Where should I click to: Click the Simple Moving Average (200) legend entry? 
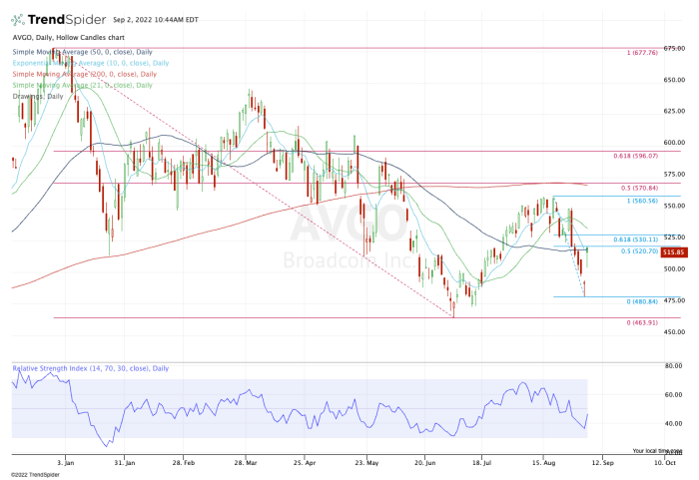85,74
